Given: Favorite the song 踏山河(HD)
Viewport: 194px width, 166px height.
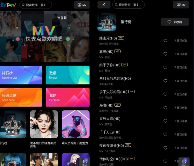Looking at the screenshot, I should point(165,41).
